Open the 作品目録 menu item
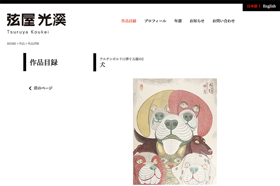This screenshot has height=186, width=280. (129, 21)
